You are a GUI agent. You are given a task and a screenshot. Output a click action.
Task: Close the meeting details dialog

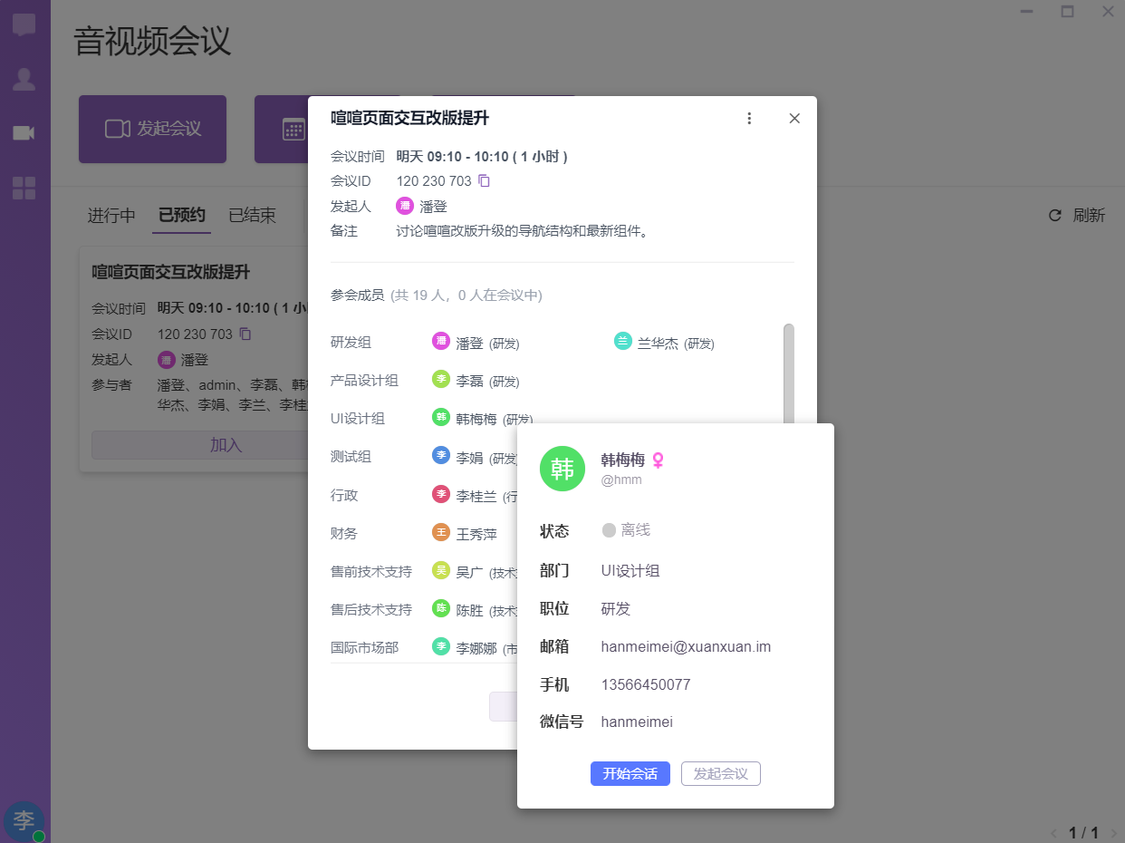(x=794, y=119)
